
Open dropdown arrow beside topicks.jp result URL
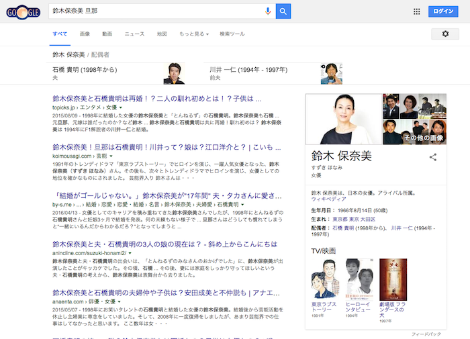(121, 107)
